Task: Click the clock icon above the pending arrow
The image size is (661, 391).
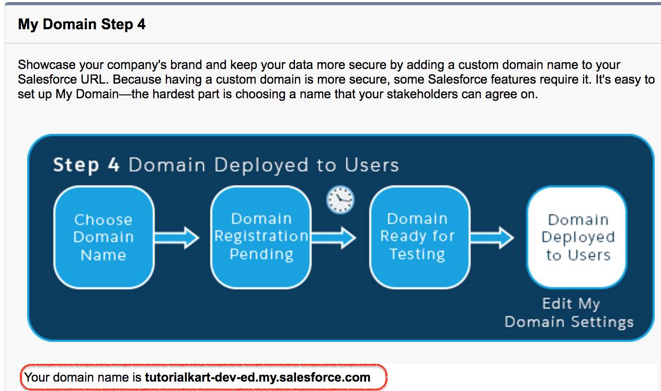Action: tap(340, 200)
